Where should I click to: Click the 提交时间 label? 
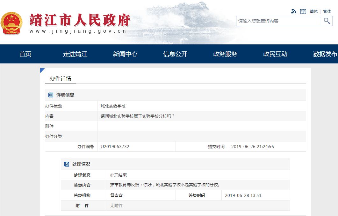click(216, 147)
